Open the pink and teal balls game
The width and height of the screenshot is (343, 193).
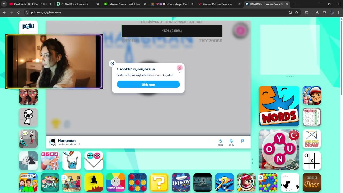[94, 161]
